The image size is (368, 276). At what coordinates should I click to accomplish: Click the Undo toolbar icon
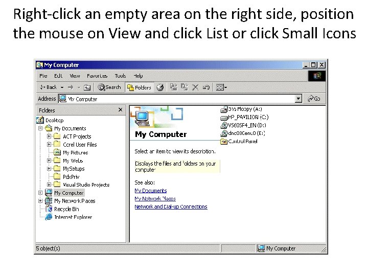[x=206, y=87]
